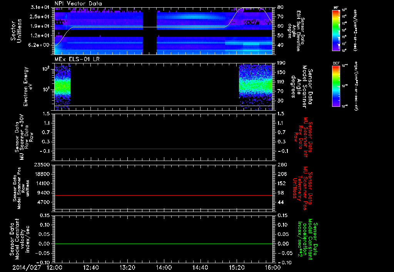Image resolution: width=394 pixels, height=272 pixels.
Task: Click the 'Model Scanner Pos Raw unitless' axis label
Action: [21, 188]
